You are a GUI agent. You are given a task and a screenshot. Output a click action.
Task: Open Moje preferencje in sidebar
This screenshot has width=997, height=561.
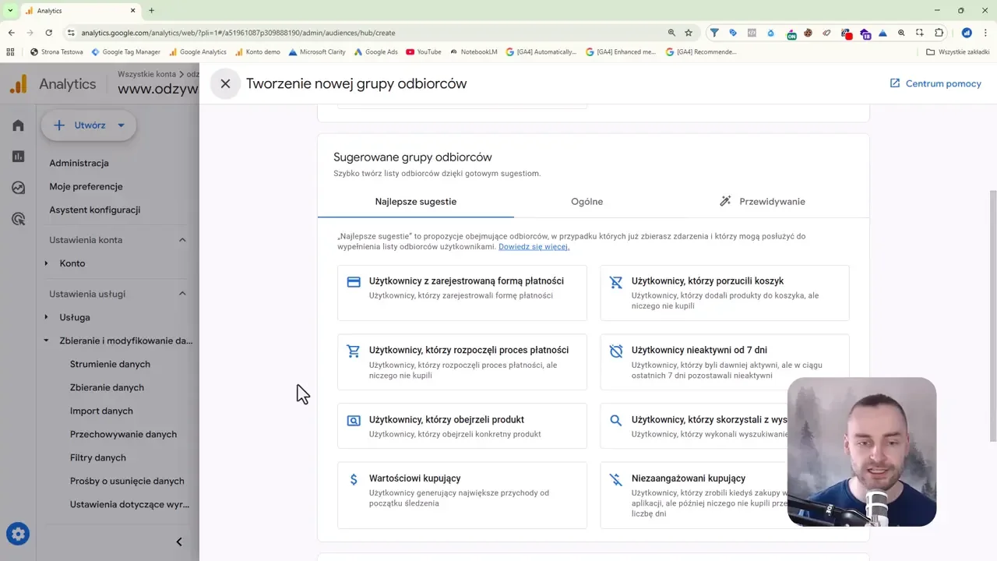click(86, 186)
